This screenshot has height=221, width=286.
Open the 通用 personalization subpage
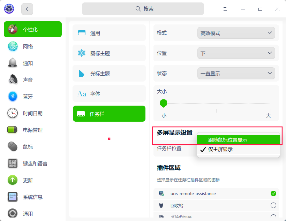pos(109,33)
